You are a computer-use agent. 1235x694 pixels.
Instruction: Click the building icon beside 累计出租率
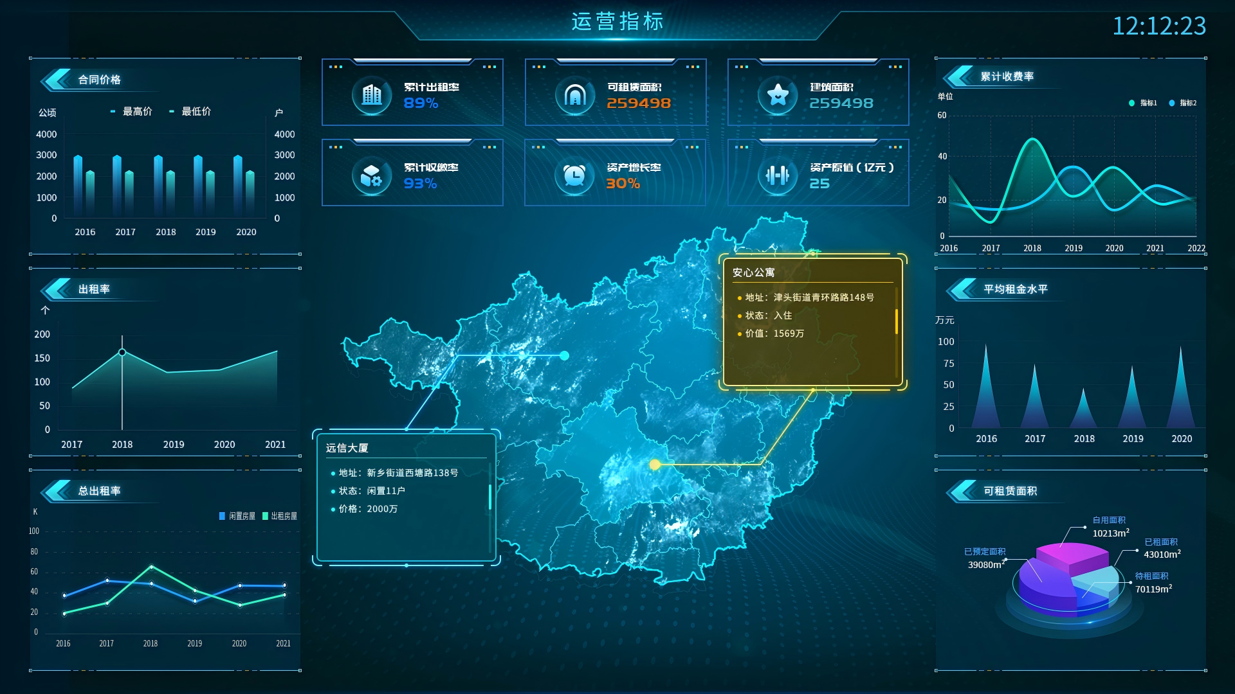pos(372,95)
